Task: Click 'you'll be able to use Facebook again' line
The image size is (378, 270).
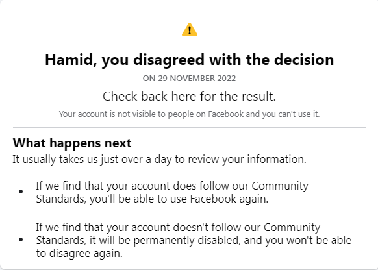Action: 152,199
